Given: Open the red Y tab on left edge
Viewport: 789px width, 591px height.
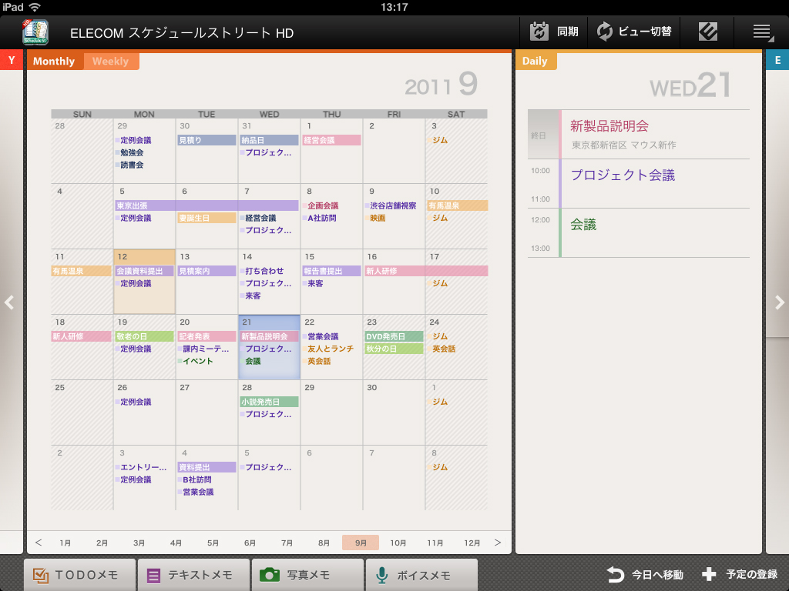Looking at the screenshot, I should tap(11, 60).
